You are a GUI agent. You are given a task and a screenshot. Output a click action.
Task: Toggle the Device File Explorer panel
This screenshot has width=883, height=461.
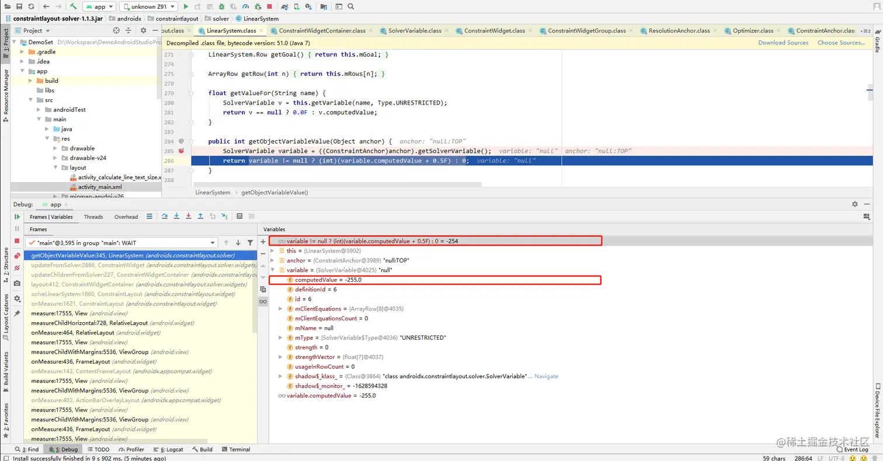pyautogui.click(x=877, y=411)
